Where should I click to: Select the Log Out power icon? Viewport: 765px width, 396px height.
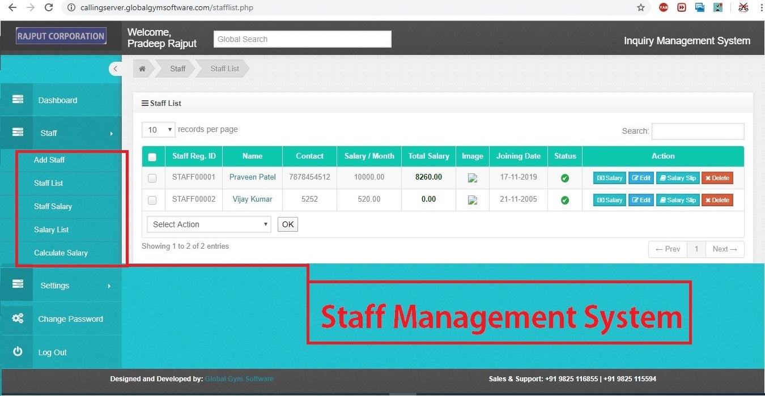(x=17, y=352)
